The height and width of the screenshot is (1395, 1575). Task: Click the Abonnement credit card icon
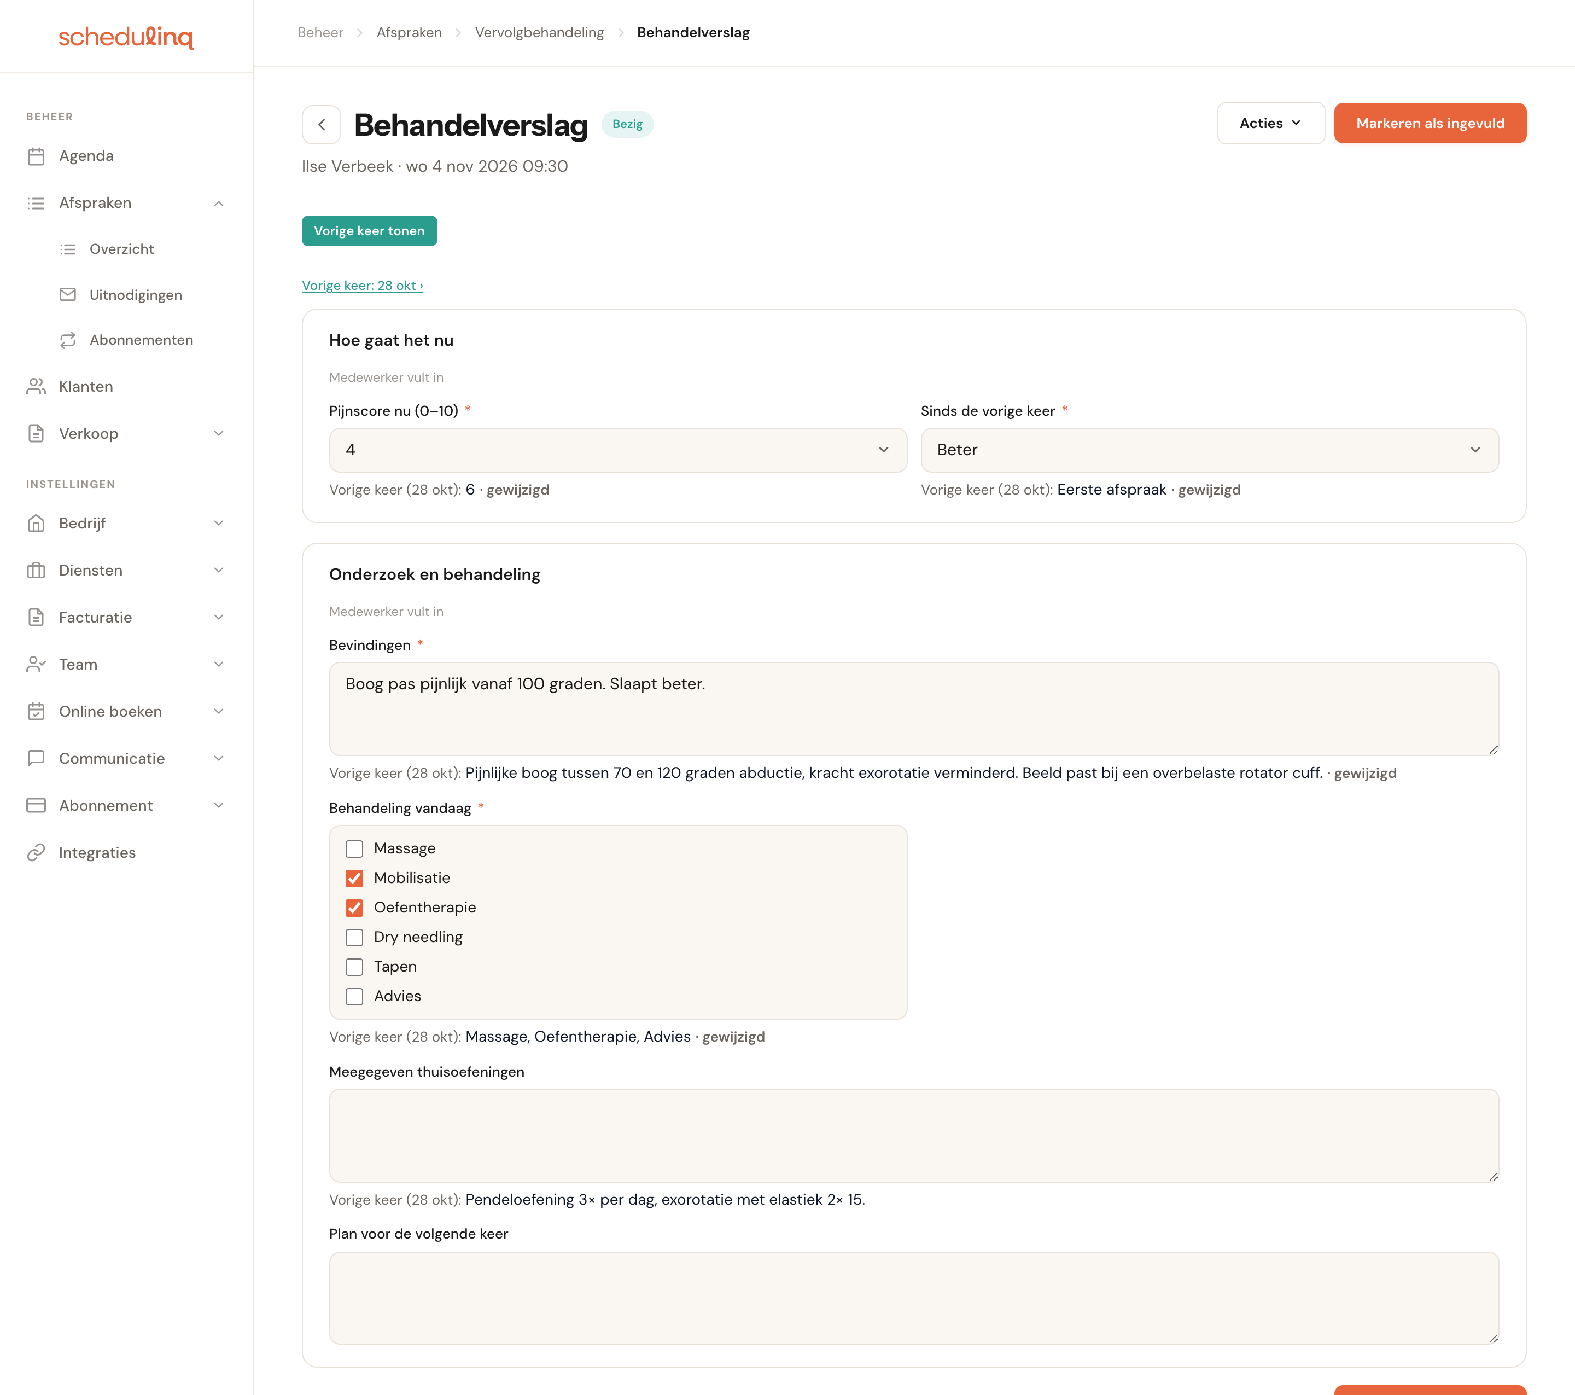[x=36, y=806]
